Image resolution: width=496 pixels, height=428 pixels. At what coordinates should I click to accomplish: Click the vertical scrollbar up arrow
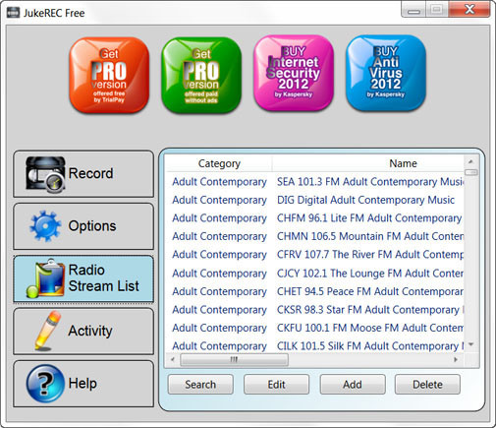pyautogui.click(x=471, y=161)
